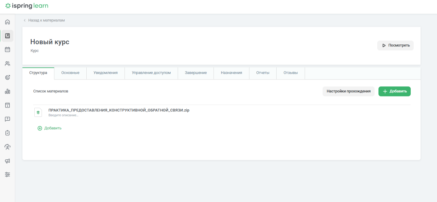The image size is (437, 202).
Task: Open the clipboard checkmark tasks icon
Action: click(x=7, y=133)
